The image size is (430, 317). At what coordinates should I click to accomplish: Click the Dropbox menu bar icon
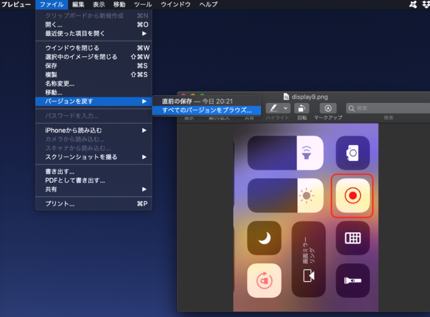[x=426, y=4]
